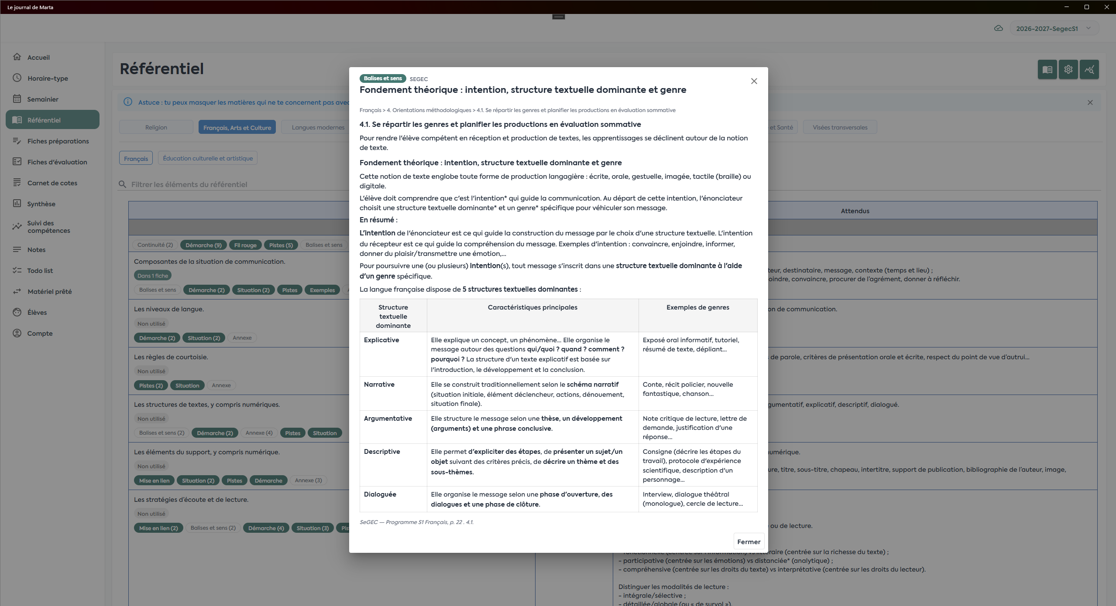
Task: Close the dialog with the X icon
Action: tap(754, 81)
